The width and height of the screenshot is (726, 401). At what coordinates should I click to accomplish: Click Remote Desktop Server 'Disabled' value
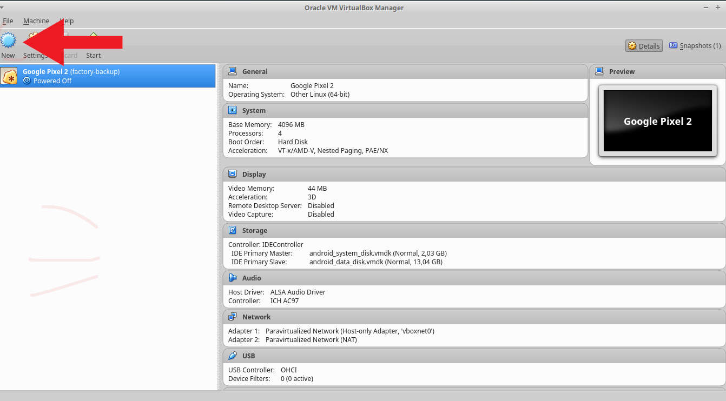point(321,206)
